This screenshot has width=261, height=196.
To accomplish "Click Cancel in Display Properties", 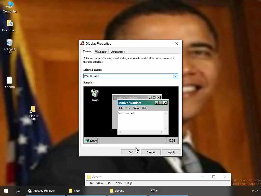I will (x=151, y=152).
